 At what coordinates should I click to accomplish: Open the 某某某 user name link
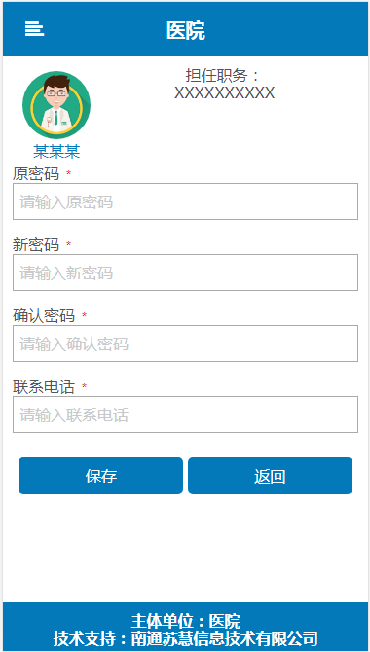click(x=56, y=152)
